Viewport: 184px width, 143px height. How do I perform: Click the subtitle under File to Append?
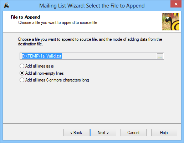(58, 23)
